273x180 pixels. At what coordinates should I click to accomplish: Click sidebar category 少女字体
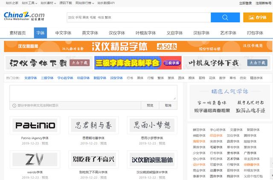click(x=199, y=153)
